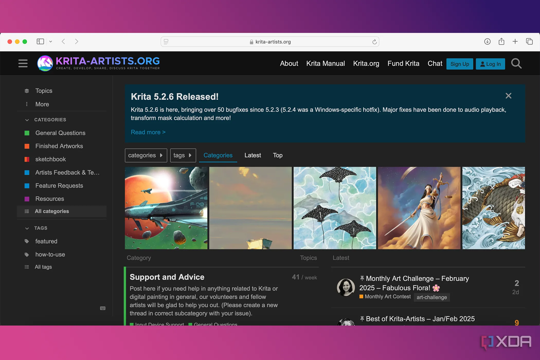Open Fund Krita link

(x=403, y=64)
